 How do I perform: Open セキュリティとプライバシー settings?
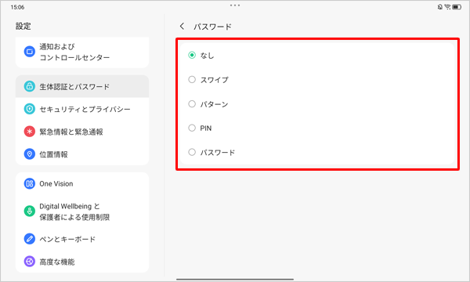pyautogui.click(x=82, y=109)
